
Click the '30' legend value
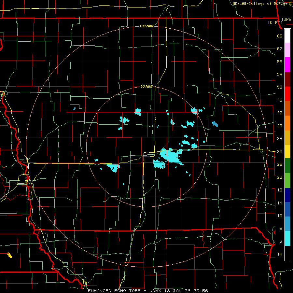click(x=280, y=151)
